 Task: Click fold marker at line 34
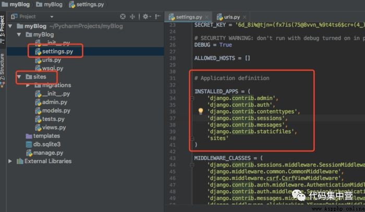coord(192,98)
